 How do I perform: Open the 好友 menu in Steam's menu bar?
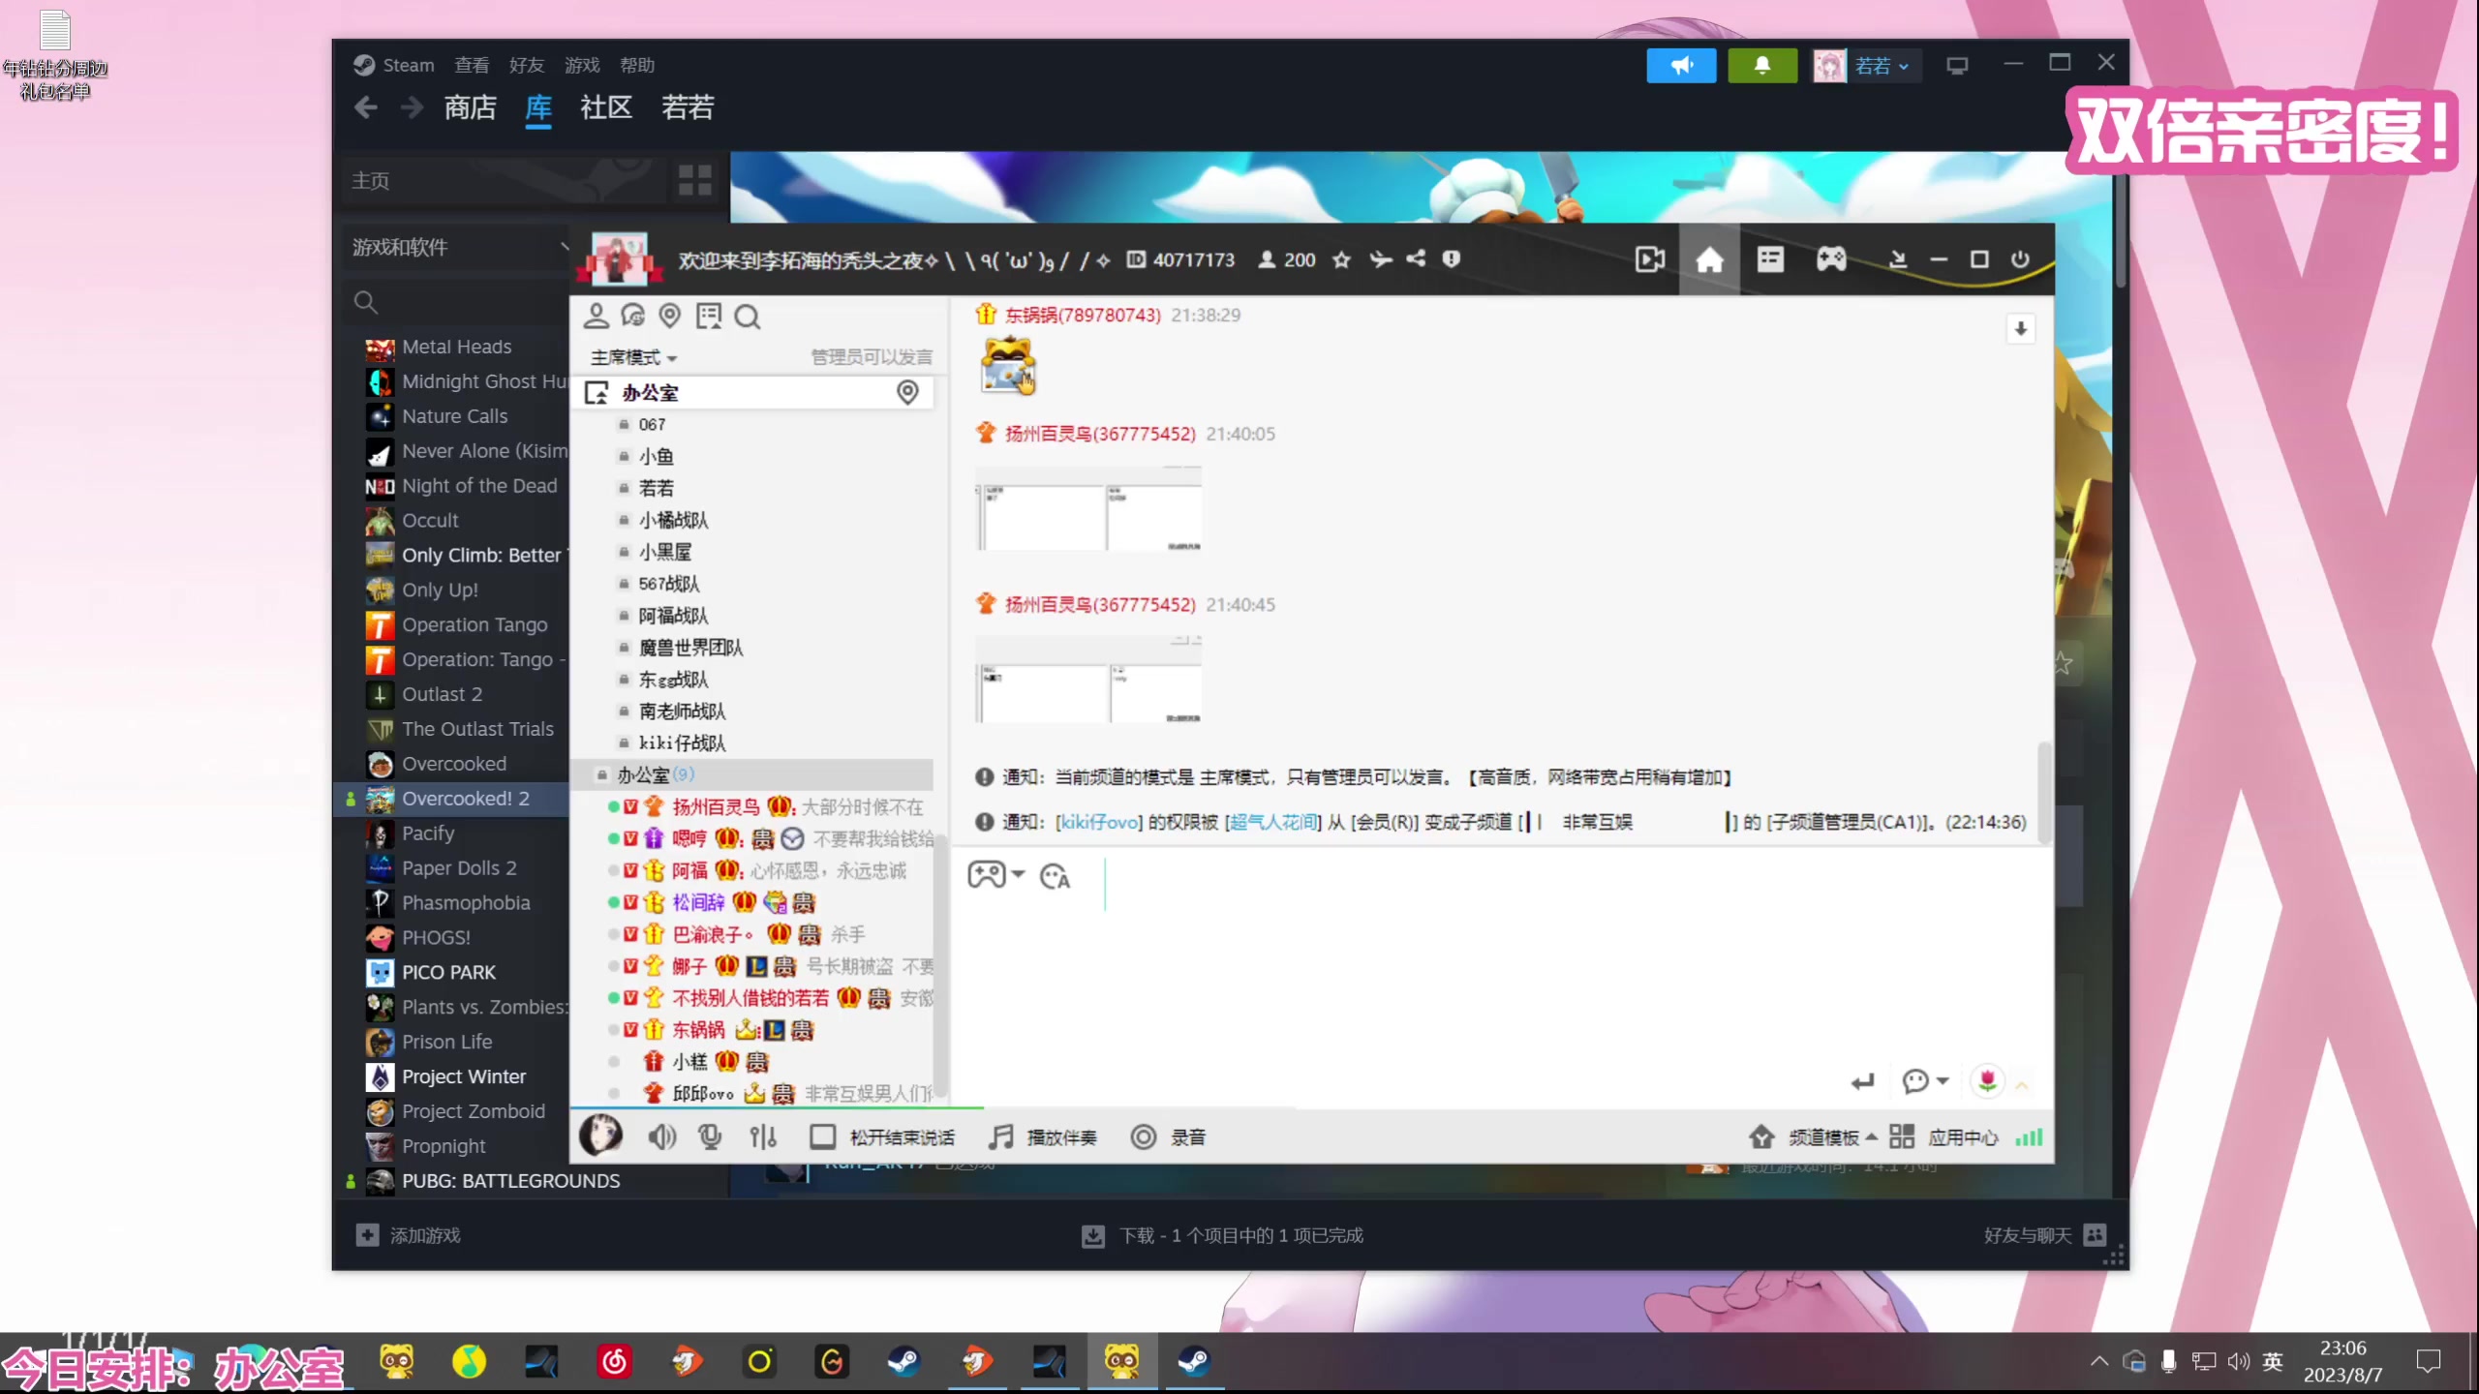[x=526, y=65]
